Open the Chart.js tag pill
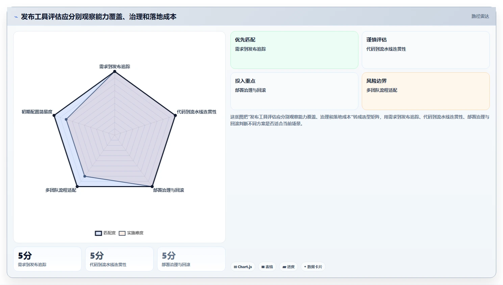The image size is (503, 285). pos(243,267)
